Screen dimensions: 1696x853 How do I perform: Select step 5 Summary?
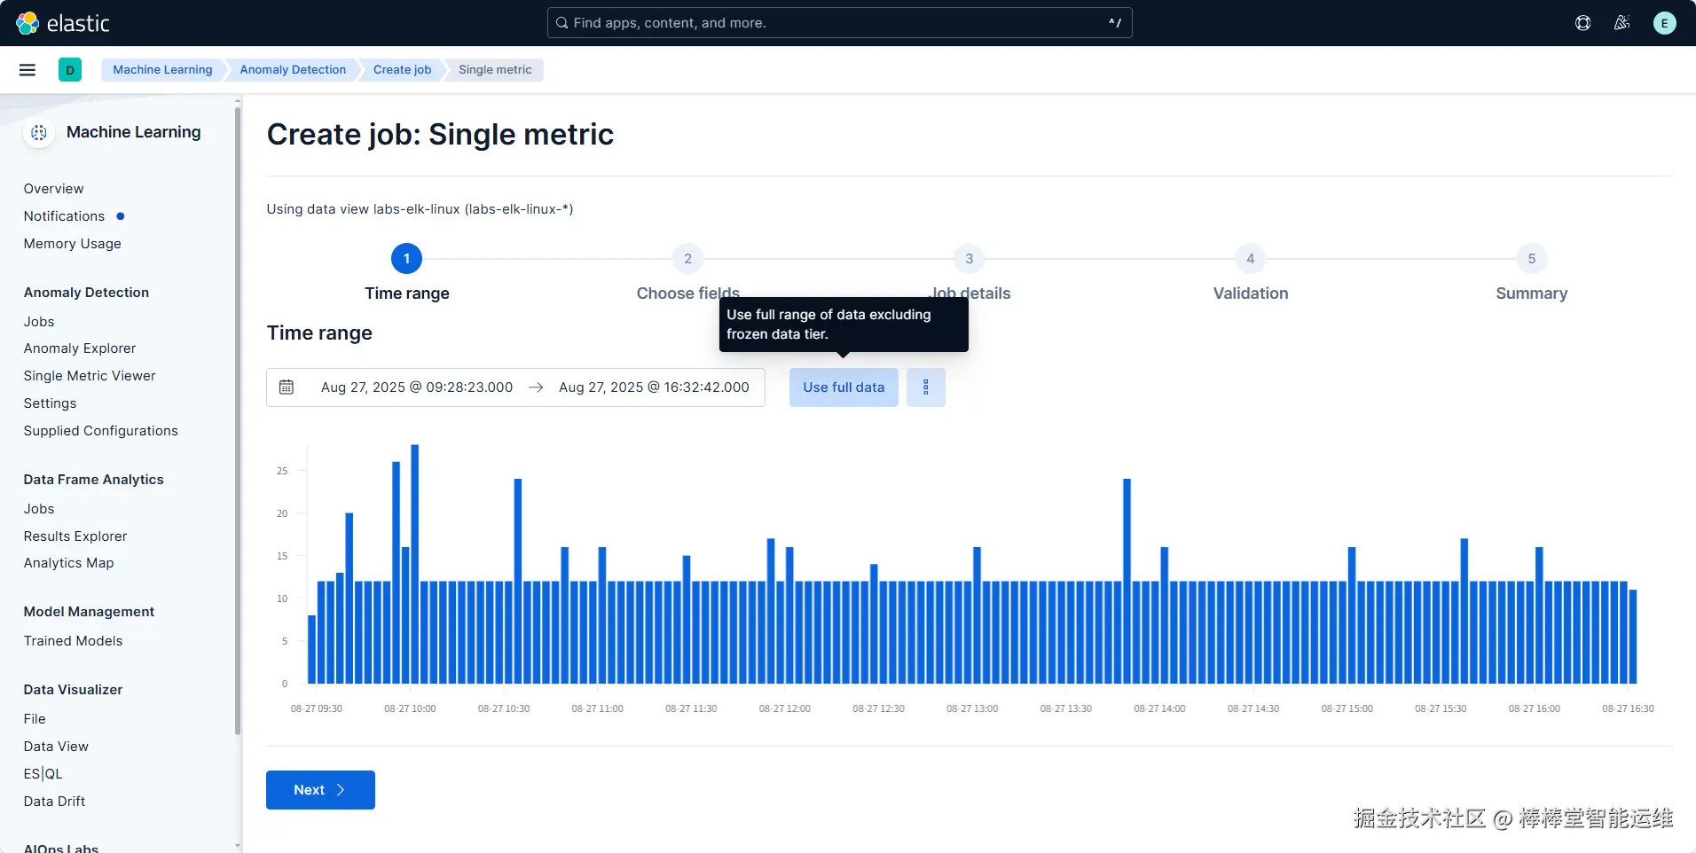coord(1532,259)
